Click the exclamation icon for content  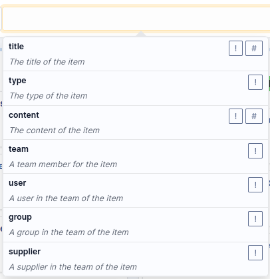(235, 116)
